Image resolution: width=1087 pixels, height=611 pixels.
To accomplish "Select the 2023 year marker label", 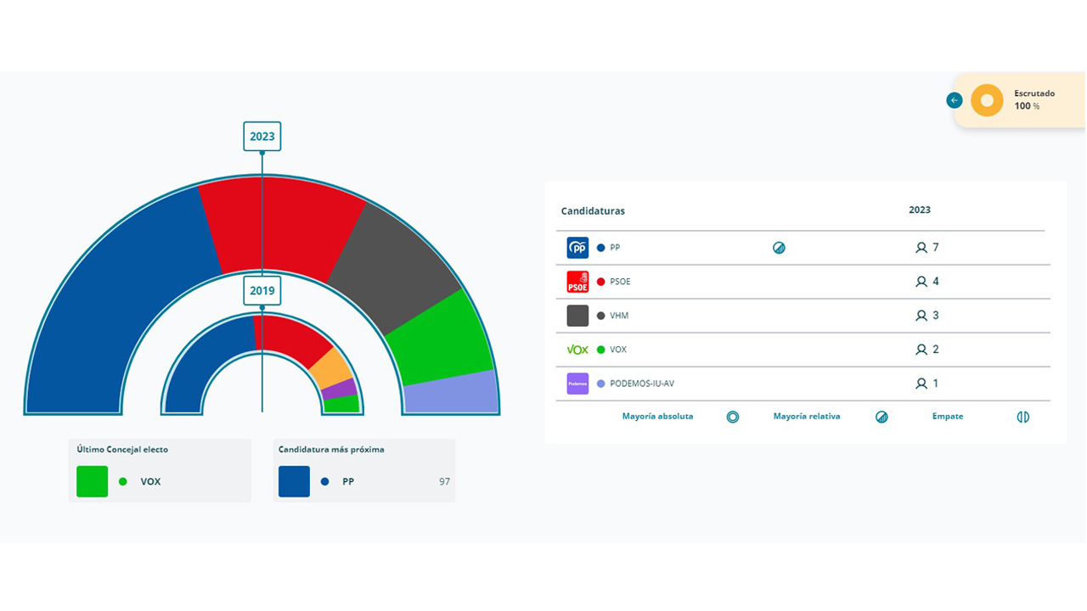I will click(262, 137).
